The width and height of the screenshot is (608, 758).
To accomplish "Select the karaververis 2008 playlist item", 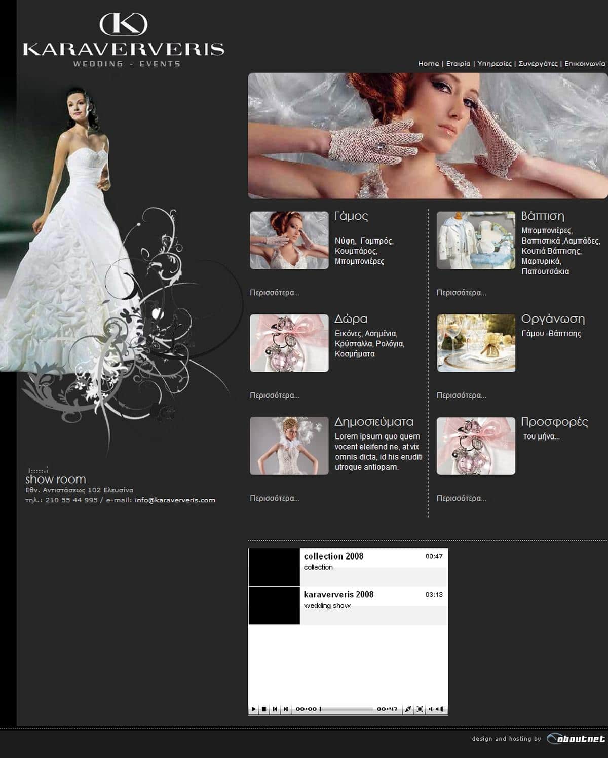I will tap(349, 606).
